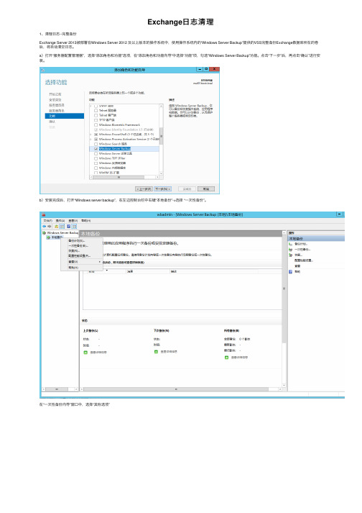Click green details icon under 上次备份
Viewport: 362px width, 513px height.
(85, 353)
